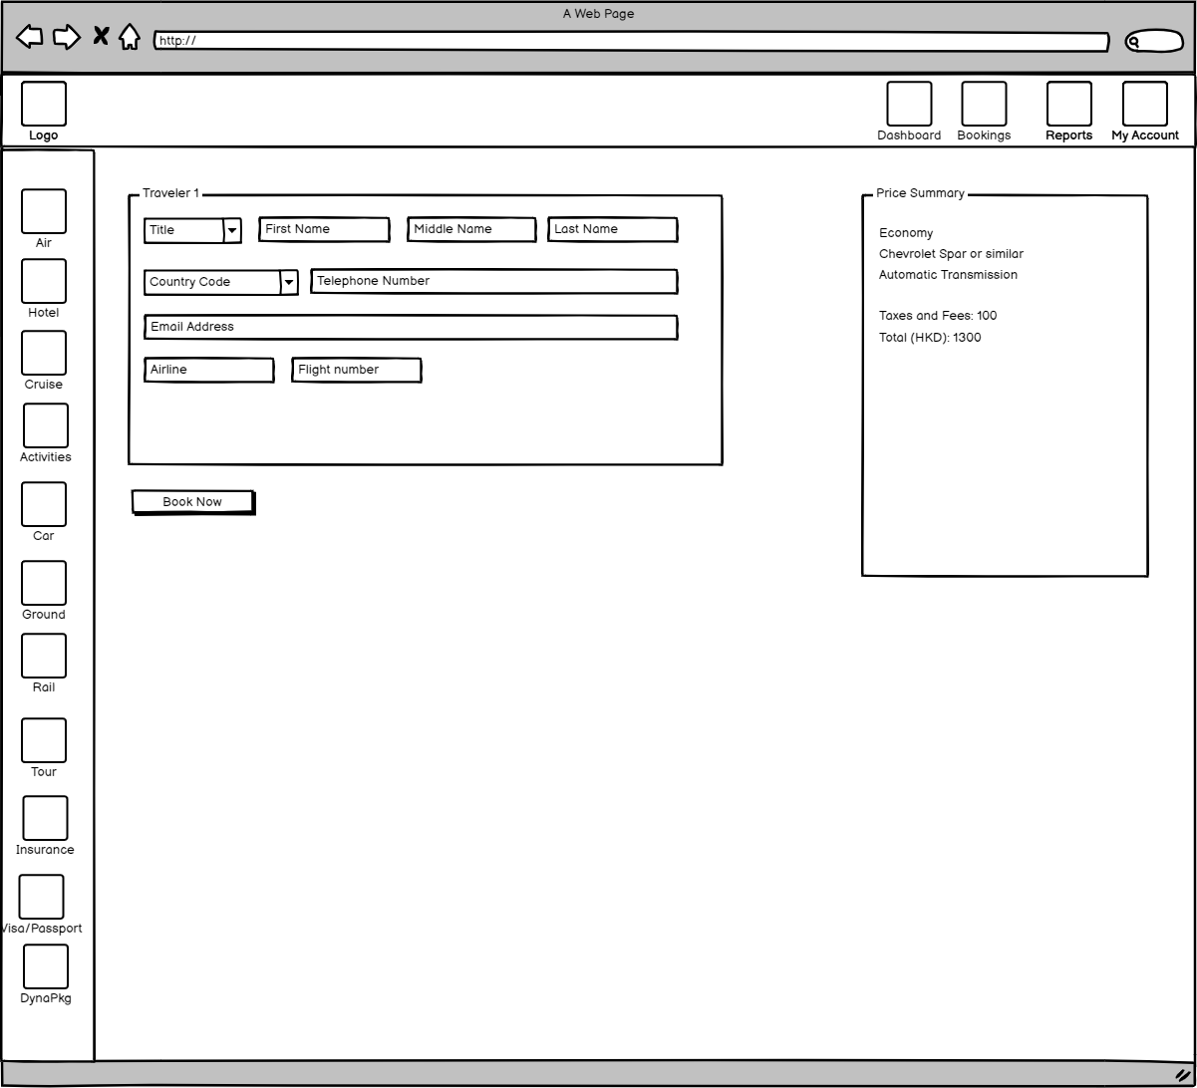This screenshot has width=1197, height=1088.
Task: Click the browser home icon
Action: point(130,38)
